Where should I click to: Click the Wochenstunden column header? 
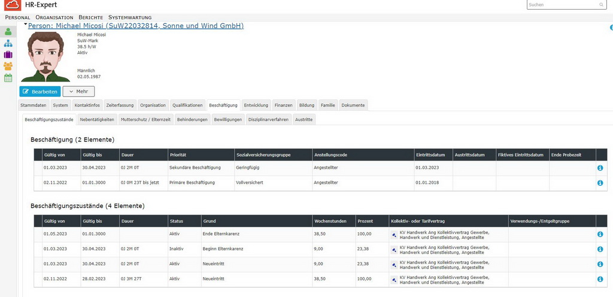point(334,221)
